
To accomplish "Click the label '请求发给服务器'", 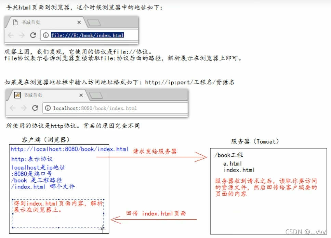I will tap(155, 151).
